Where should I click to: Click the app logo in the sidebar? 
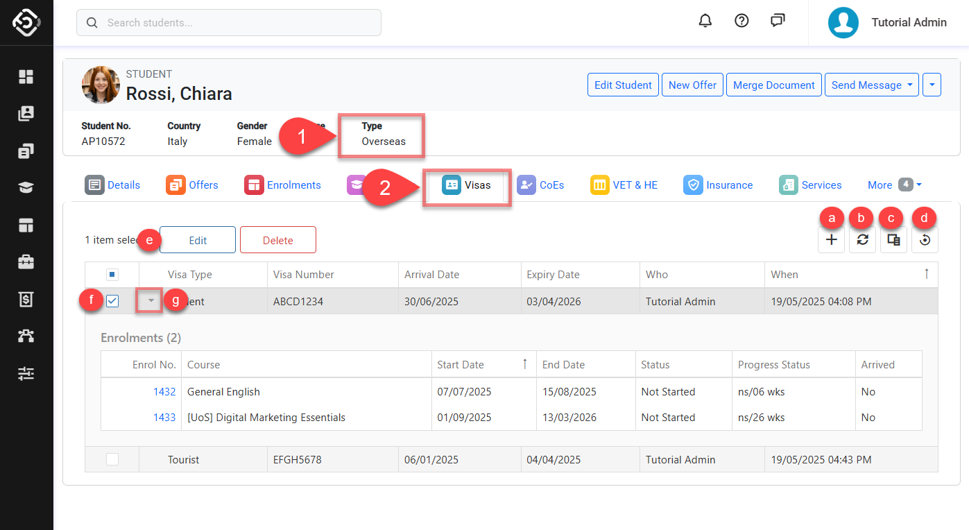26,22
